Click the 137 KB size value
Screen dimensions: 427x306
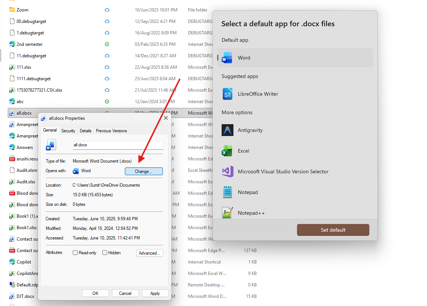[x=250, y=251]
